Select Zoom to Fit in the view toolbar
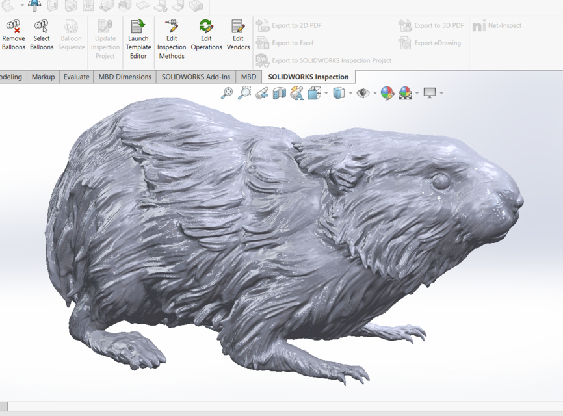 click(x=227, y=92)
